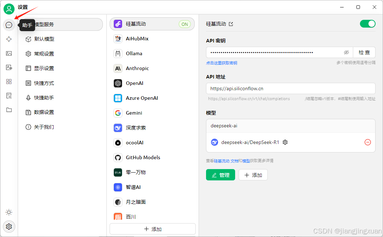
Task: Select the GitHub Models provider
Action: click(152, 158)
